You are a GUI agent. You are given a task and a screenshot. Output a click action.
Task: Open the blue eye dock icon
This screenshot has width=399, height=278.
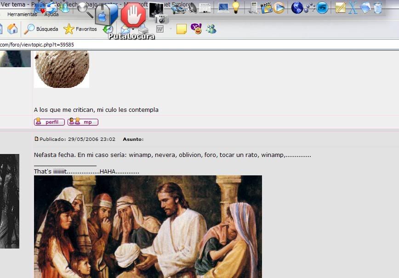322,8
